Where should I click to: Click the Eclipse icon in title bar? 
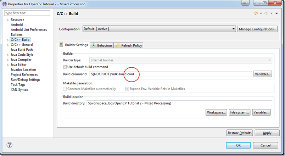point(5,4)
